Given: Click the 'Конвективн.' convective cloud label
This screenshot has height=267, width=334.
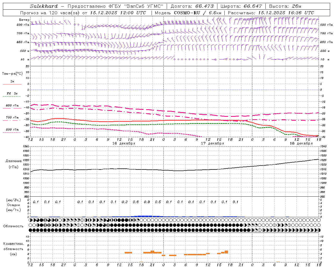Looking at the screenshot, I should point(14,244).
